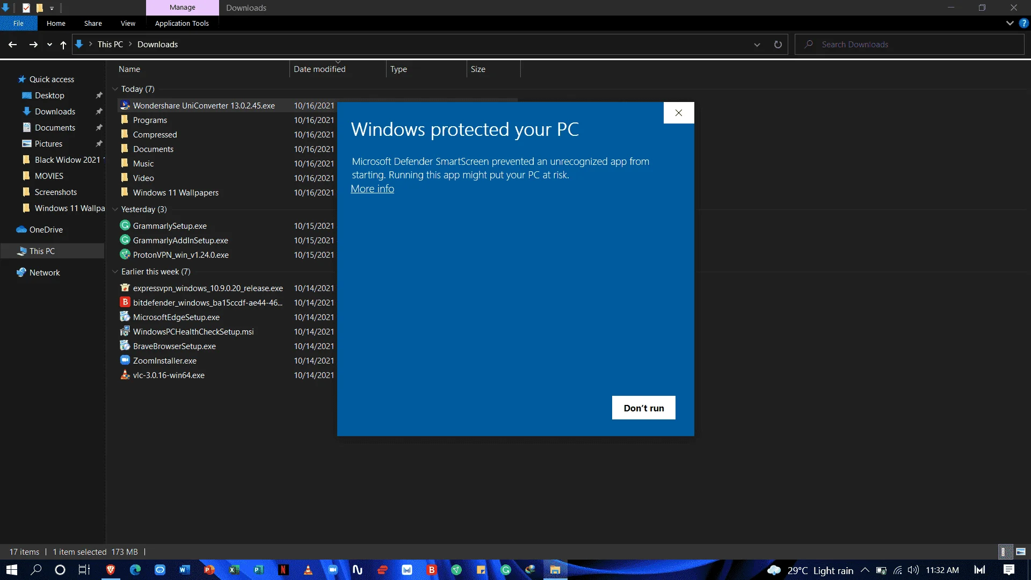
Task: Close the Windows protected your PC dialog
Action: coord(679,113)
